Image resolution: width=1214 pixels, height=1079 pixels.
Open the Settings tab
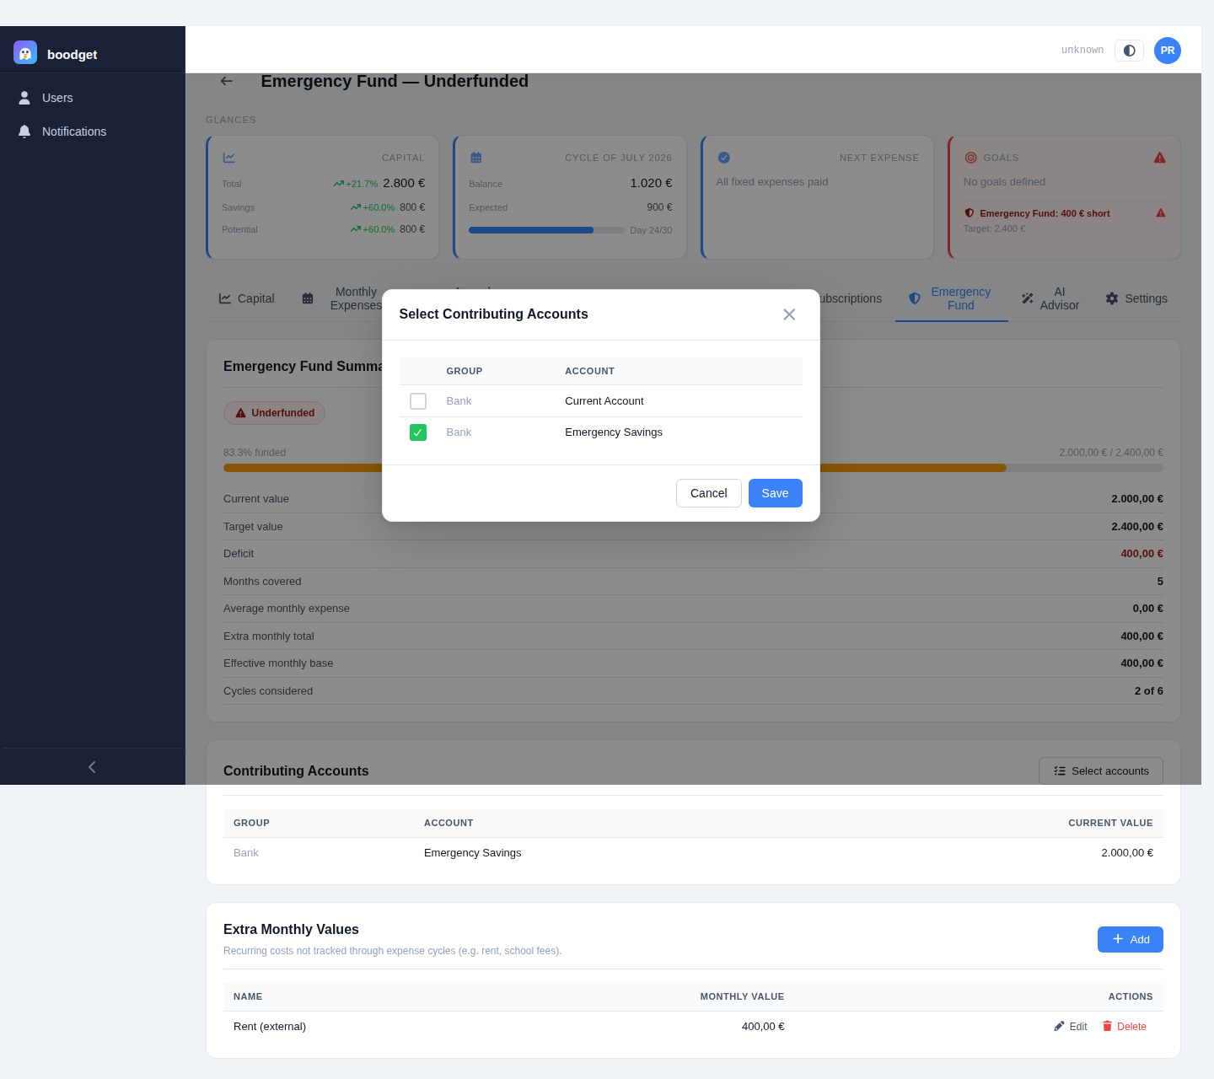point(1136,298)
